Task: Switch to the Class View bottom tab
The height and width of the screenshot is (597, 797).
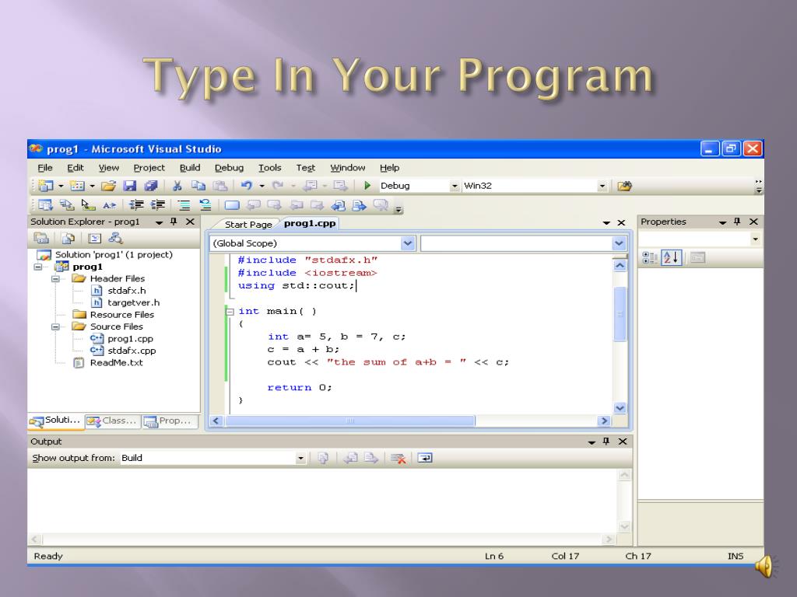Action: tap(112, 421)
